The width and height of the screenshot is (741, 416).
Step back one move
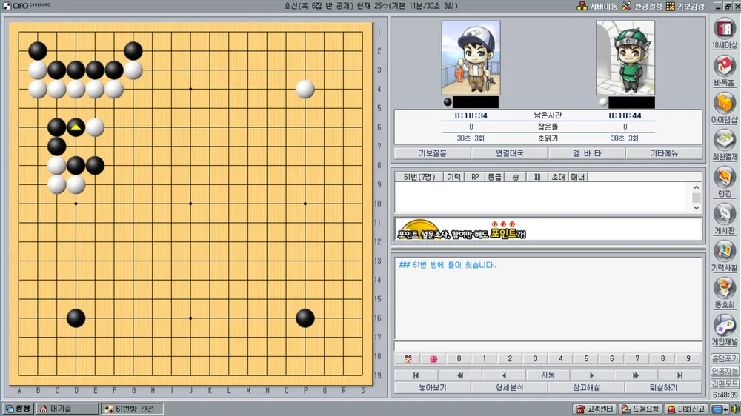504,375
